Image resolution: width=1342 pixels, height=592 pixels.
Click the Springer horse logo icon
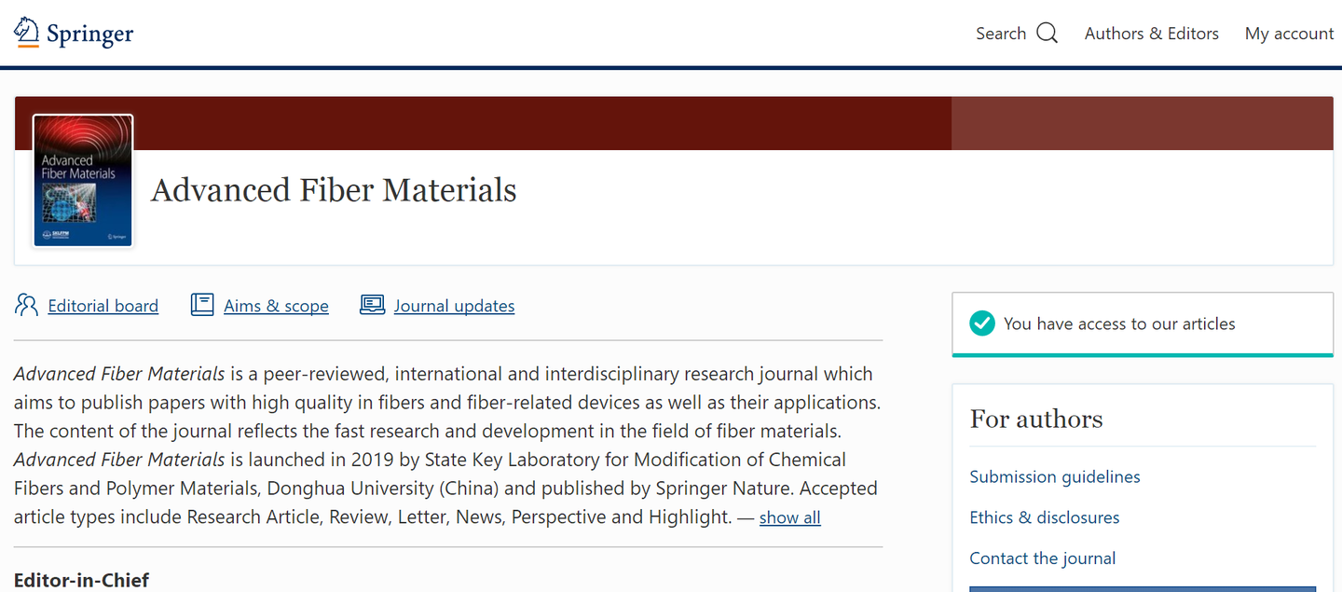[x=27, y=32]
